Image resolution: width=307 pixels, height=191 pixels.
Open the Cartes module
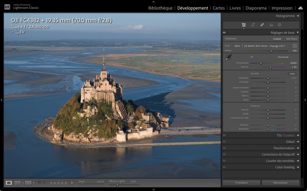tap(219, 8)
